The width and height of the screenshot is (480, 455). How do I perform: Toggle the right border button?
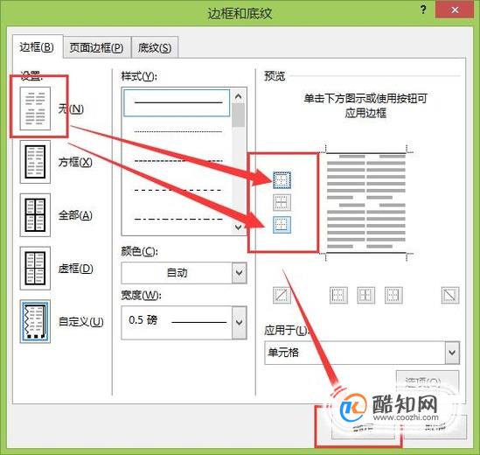[393, 295]
